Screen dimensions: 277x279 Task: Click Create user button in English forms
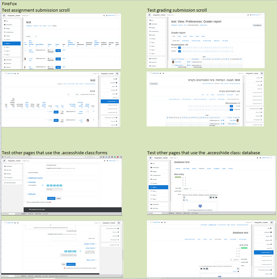click(51, 198)
